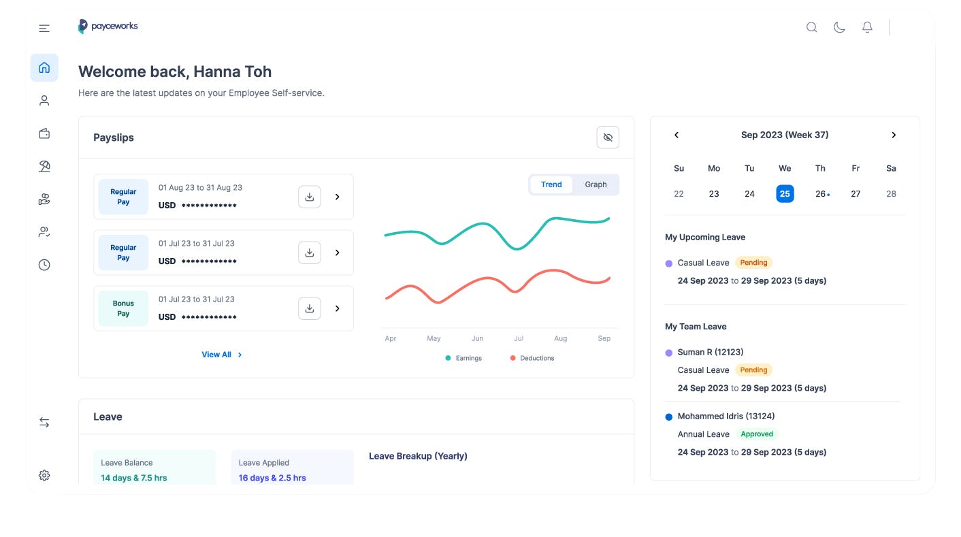
Task: Open the beach umbrella leave icon
Action: point(44,166)
